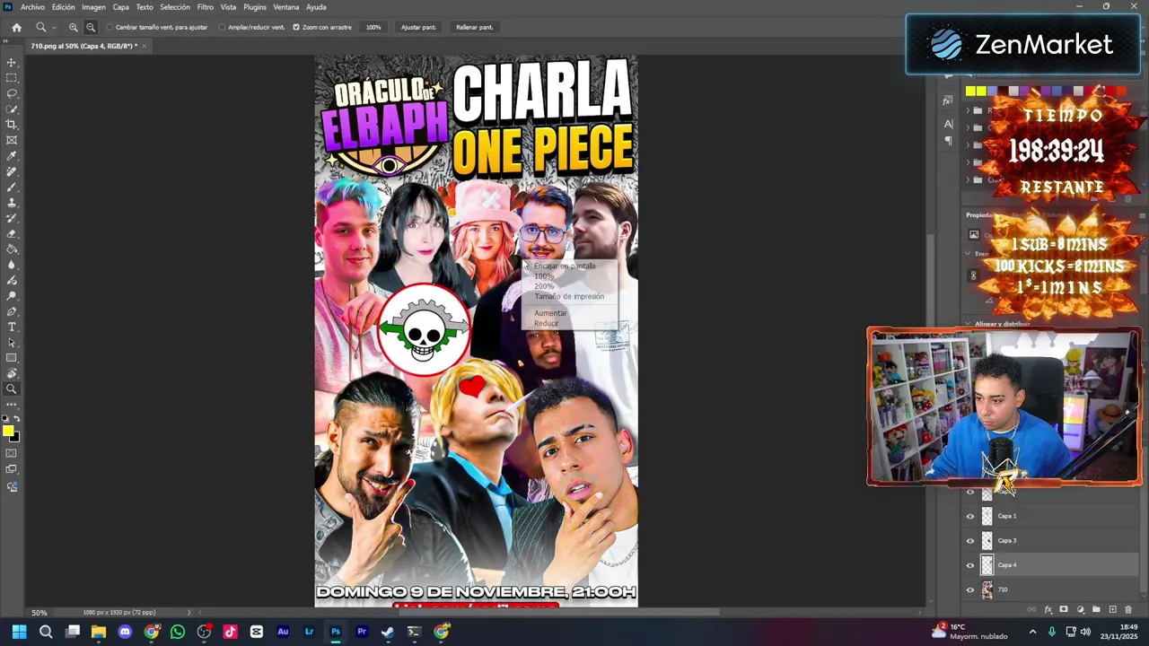Open the Capa menu
1149x646 pixels.
120,7
